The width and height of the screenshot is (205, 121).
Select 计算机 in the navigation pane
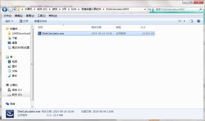click(13, 85)
